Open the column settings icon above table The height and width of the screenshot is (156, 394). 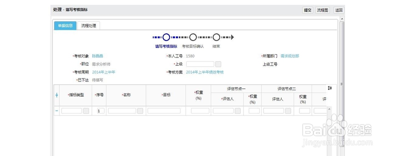(330, 88)
